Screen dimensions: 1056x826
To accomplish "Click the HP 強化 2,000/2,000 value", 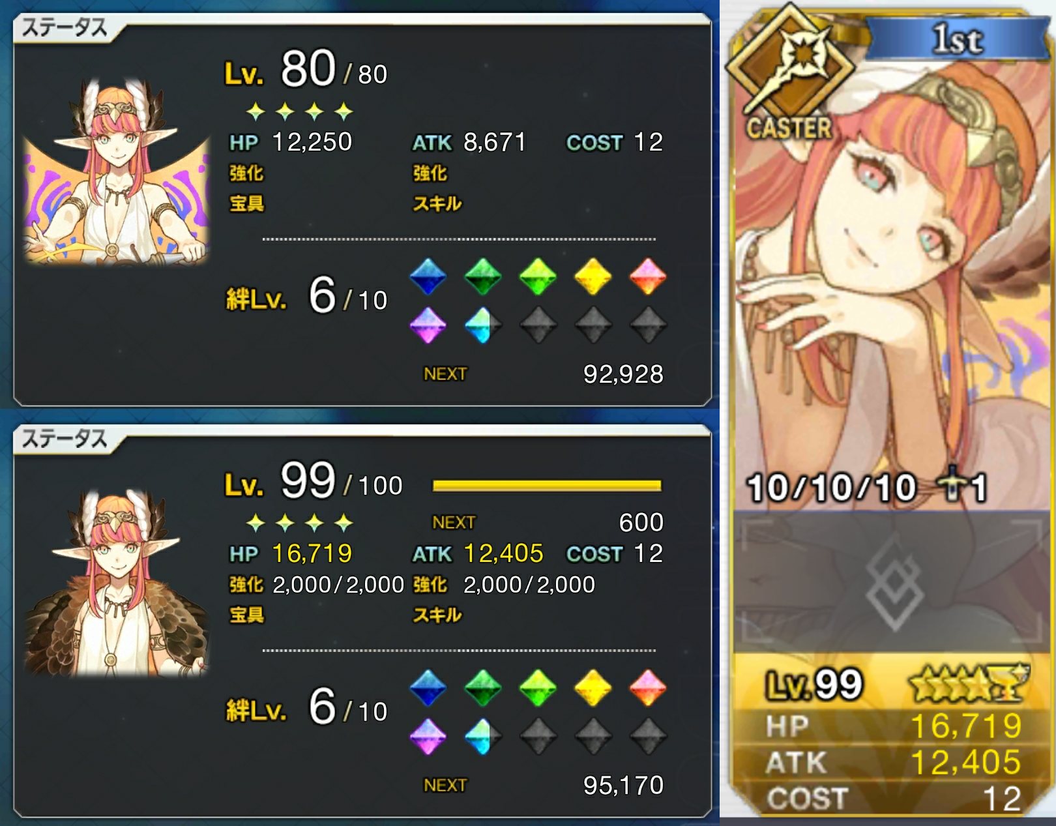I will click(338, 585).
